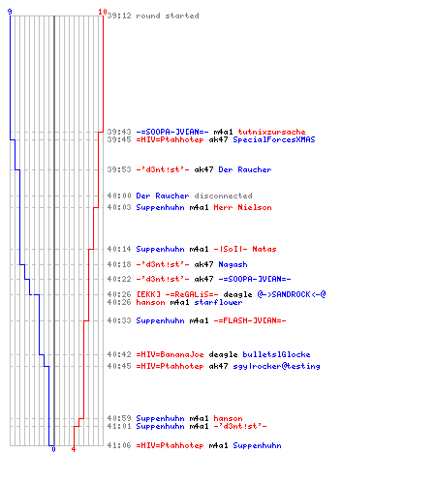Screen dimensions: 436x484
Task: Select player -=SOOPA-JVCAN=- at 39:43
Action: coord(172,132)
